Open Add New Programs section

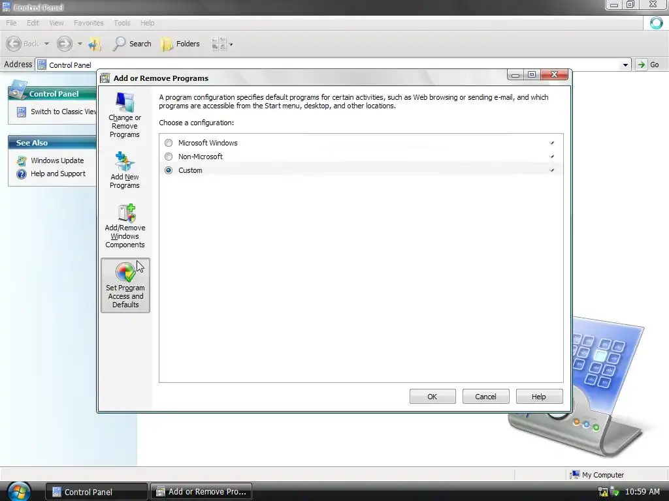point(125,170)
